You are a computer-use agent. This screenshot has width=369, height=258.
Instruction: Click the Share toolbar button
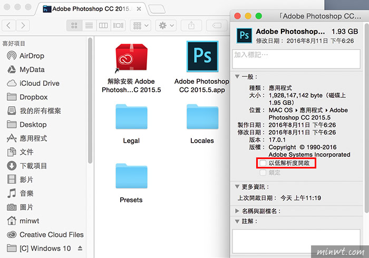[191, 25]
